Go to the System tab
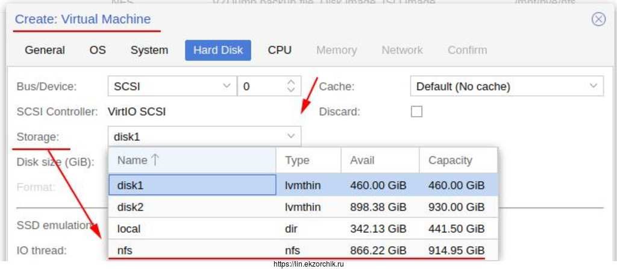Viewport: 617px width, 269px height. [x=149, y=50]
